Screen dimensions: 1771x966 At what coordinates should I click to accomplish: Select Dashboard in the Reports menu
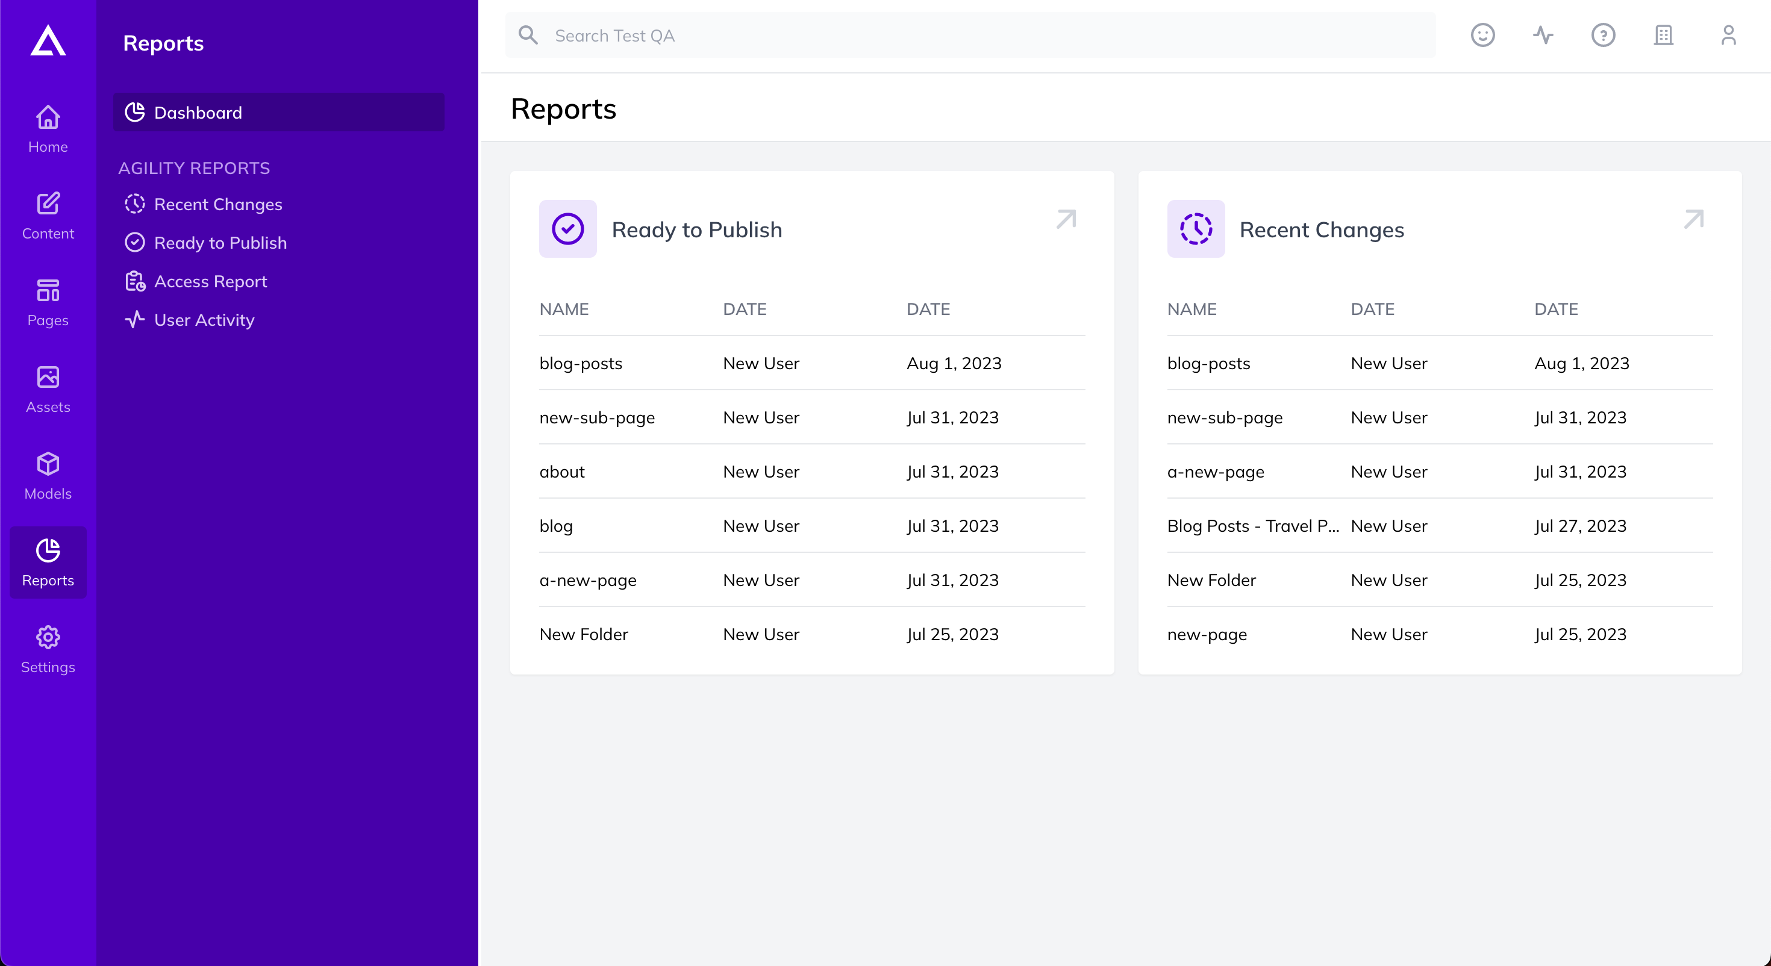278,112
